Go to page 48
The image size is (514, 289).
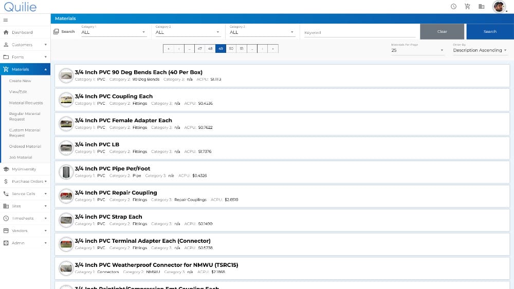tap(210, 48)
